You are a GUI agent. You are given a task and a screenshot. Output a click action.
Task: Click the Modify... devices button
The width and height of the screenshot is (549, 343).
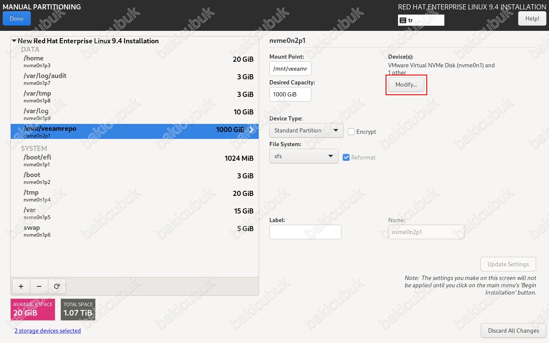(406, 84)
